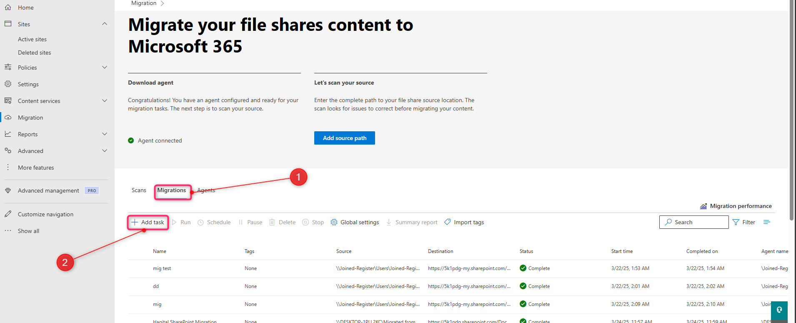Select the 'dd' migration row name
The width and height of the screenshot is (796, 323).
click(x=156, y=286)
